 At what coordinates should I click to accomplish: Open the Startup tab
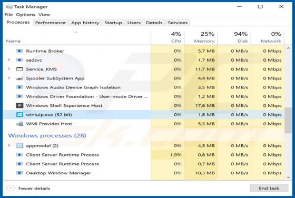point(113,23)
